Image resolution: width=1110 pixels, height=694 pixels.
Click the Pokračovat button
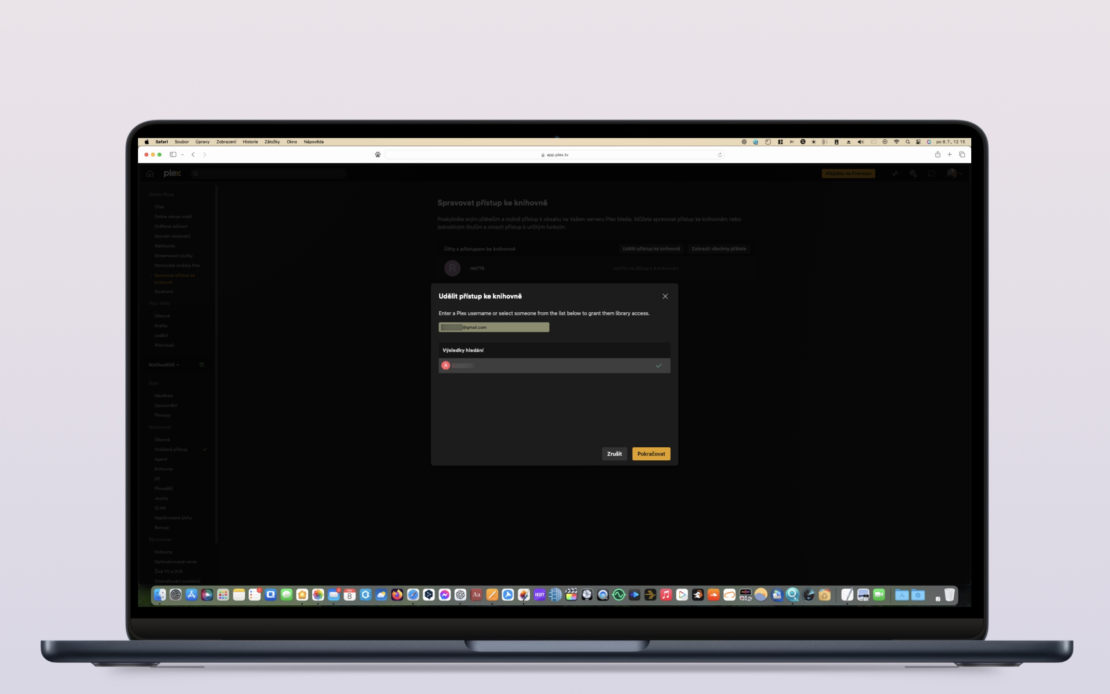(x=651, y=454)
